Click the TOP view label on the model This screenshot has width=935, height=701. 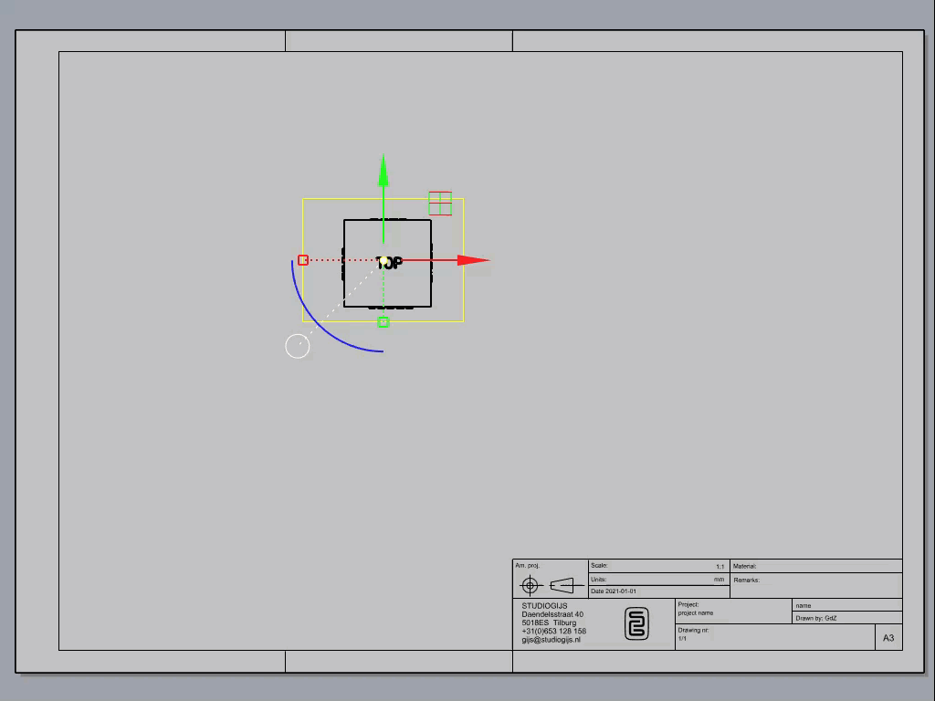(x=391, y=263)
